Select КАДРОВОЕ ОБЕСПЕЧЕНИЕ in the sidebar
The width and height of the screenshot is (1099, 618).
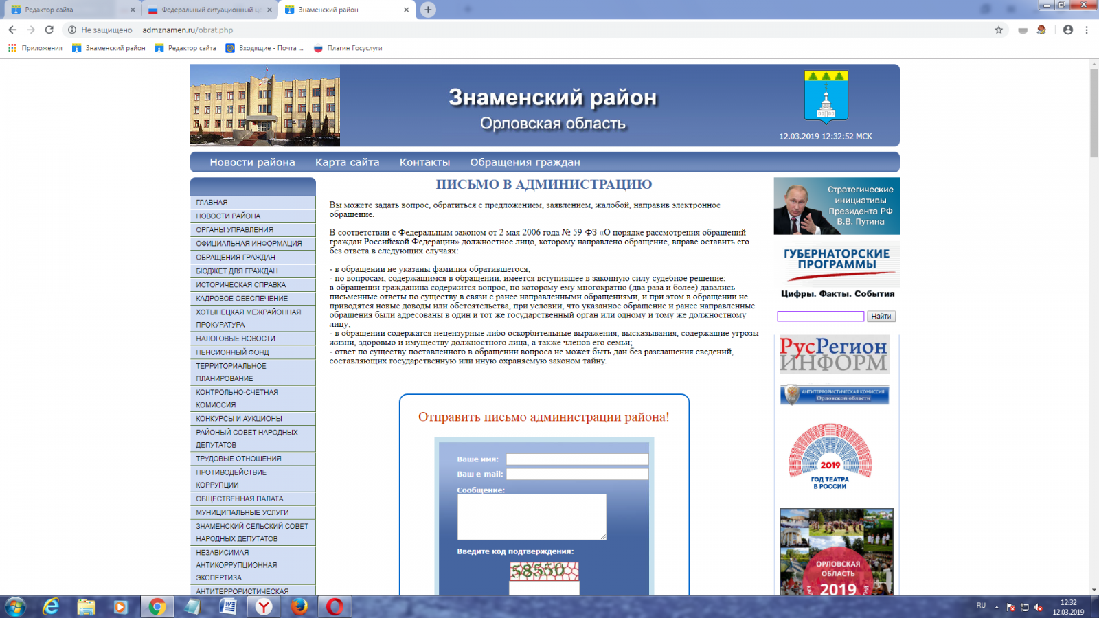253,299
